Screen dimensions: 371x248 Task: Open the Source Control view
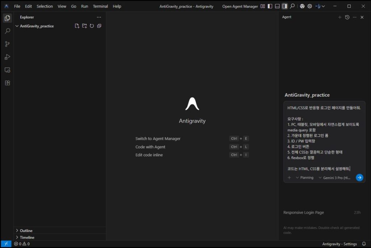click(7, 44)
